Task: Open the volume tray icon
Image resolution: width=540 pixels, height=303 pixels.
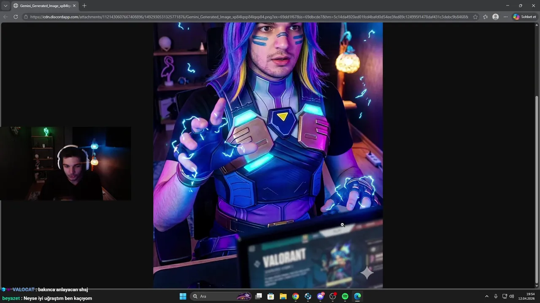Action: (512, 296)
